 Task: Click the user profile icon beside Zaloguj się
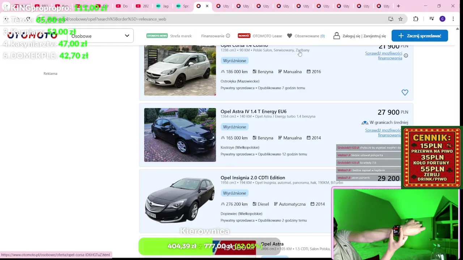click(x=337, y=36)
